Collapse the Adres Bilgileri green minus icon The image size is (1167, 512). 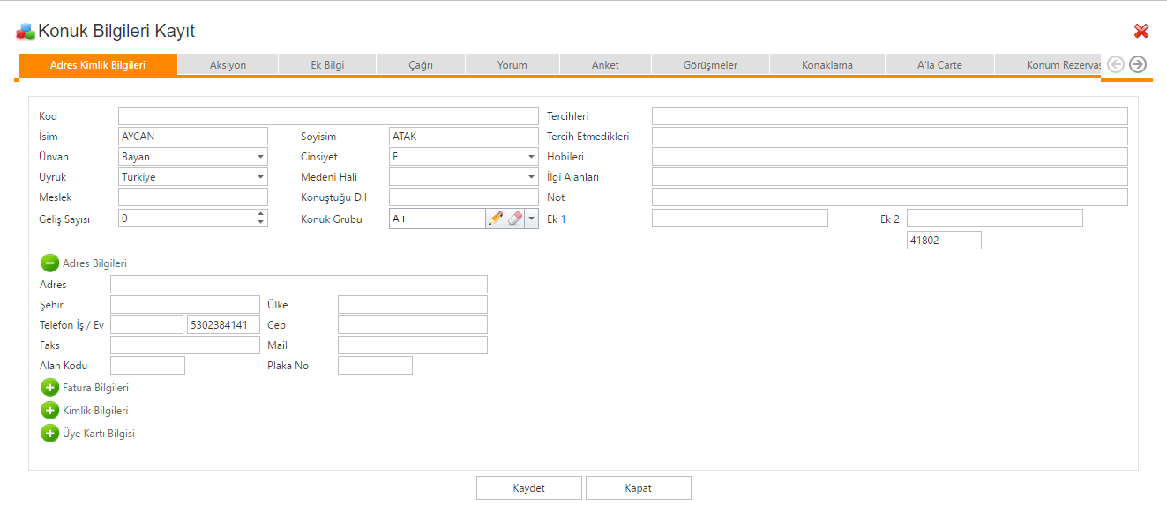(x=50, y=263)
